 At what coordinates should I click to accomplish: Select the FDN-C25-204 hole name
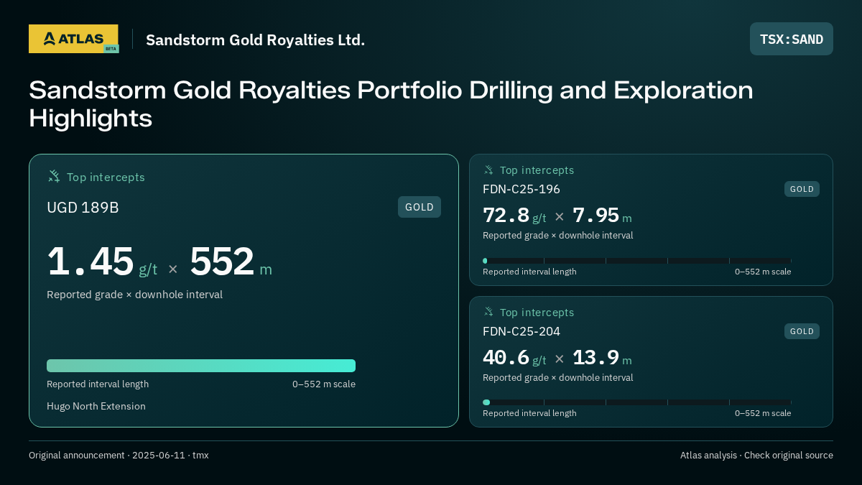tap(522, 331)
